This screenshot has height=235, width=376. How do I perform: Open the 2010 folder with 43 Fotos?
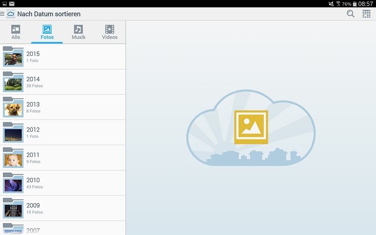click(x=63, y=183)
